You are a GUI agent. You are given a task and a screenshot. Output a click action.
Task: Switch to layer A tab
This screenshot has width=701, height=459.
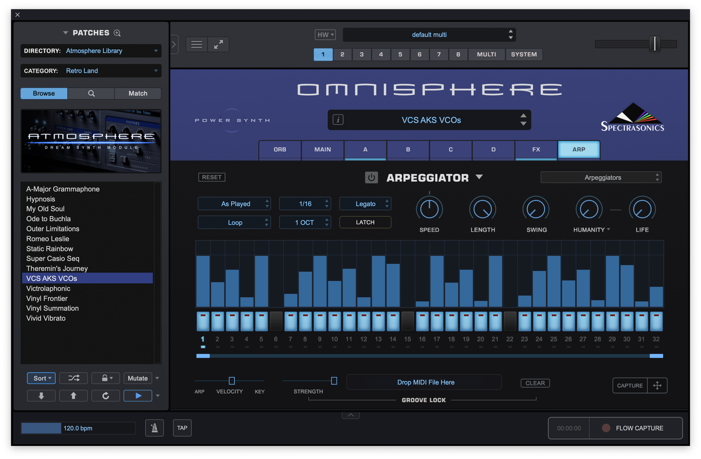point(365,150)
